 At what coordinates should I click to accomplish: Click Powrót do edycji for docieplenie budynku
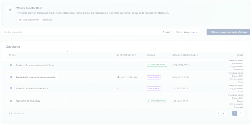pyautogui.click(x=235, y=61)
